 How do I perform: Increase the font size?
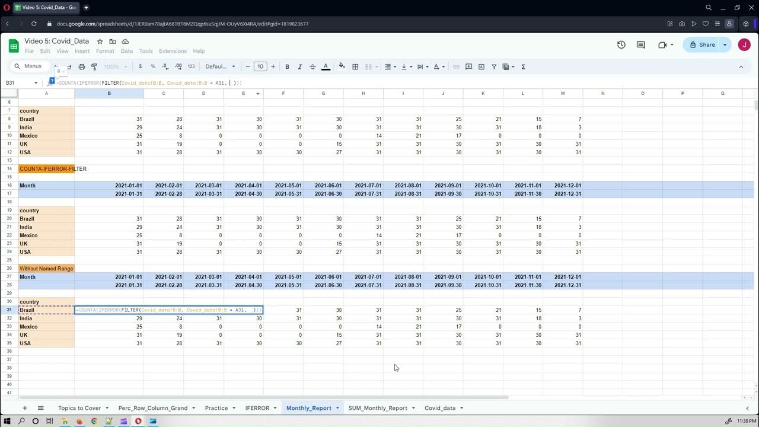(x=273, y=66)
